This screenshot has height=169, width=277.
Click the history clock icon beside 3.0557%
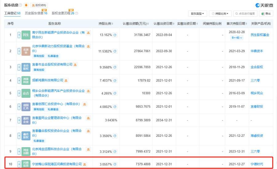click(x=115, y=164)
